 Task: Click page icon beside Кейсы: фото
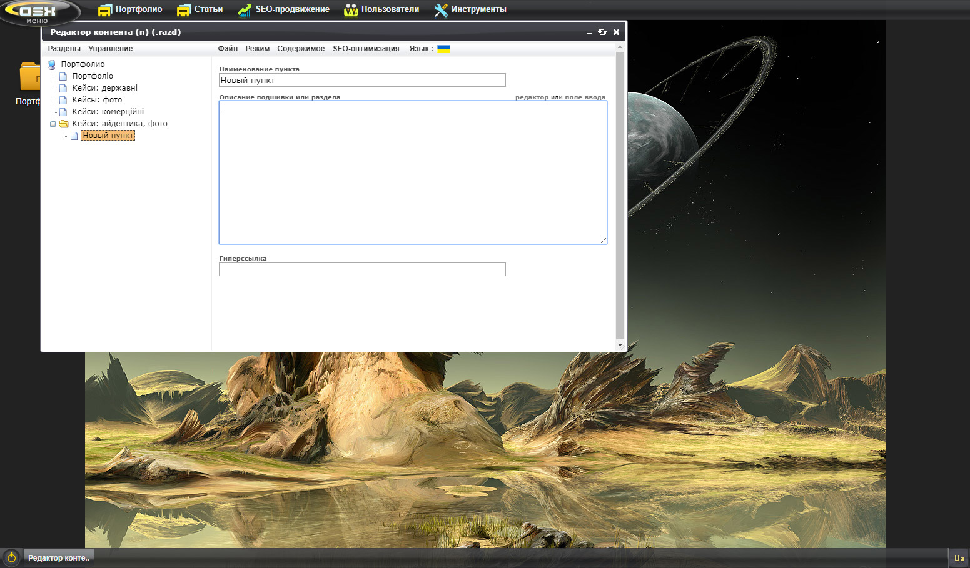point(63,100)
